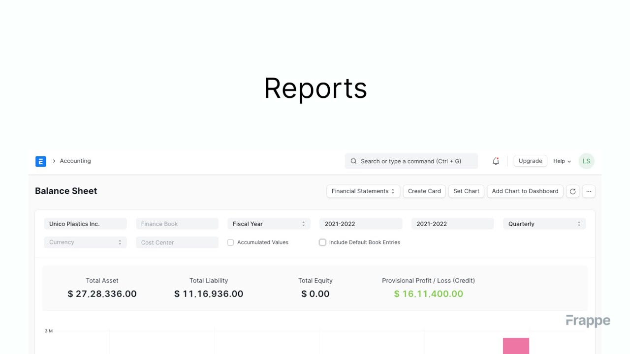Toggle the Accumulated Values checkbox
The image size is (630, 354).
click(230, 242)
